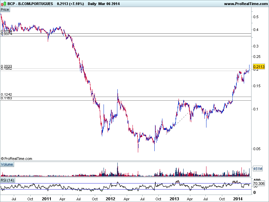The height and width of the screenshot is (202, 269).
Task: Click the yellow 0.2113 current price tag
Action: [259, 67]
